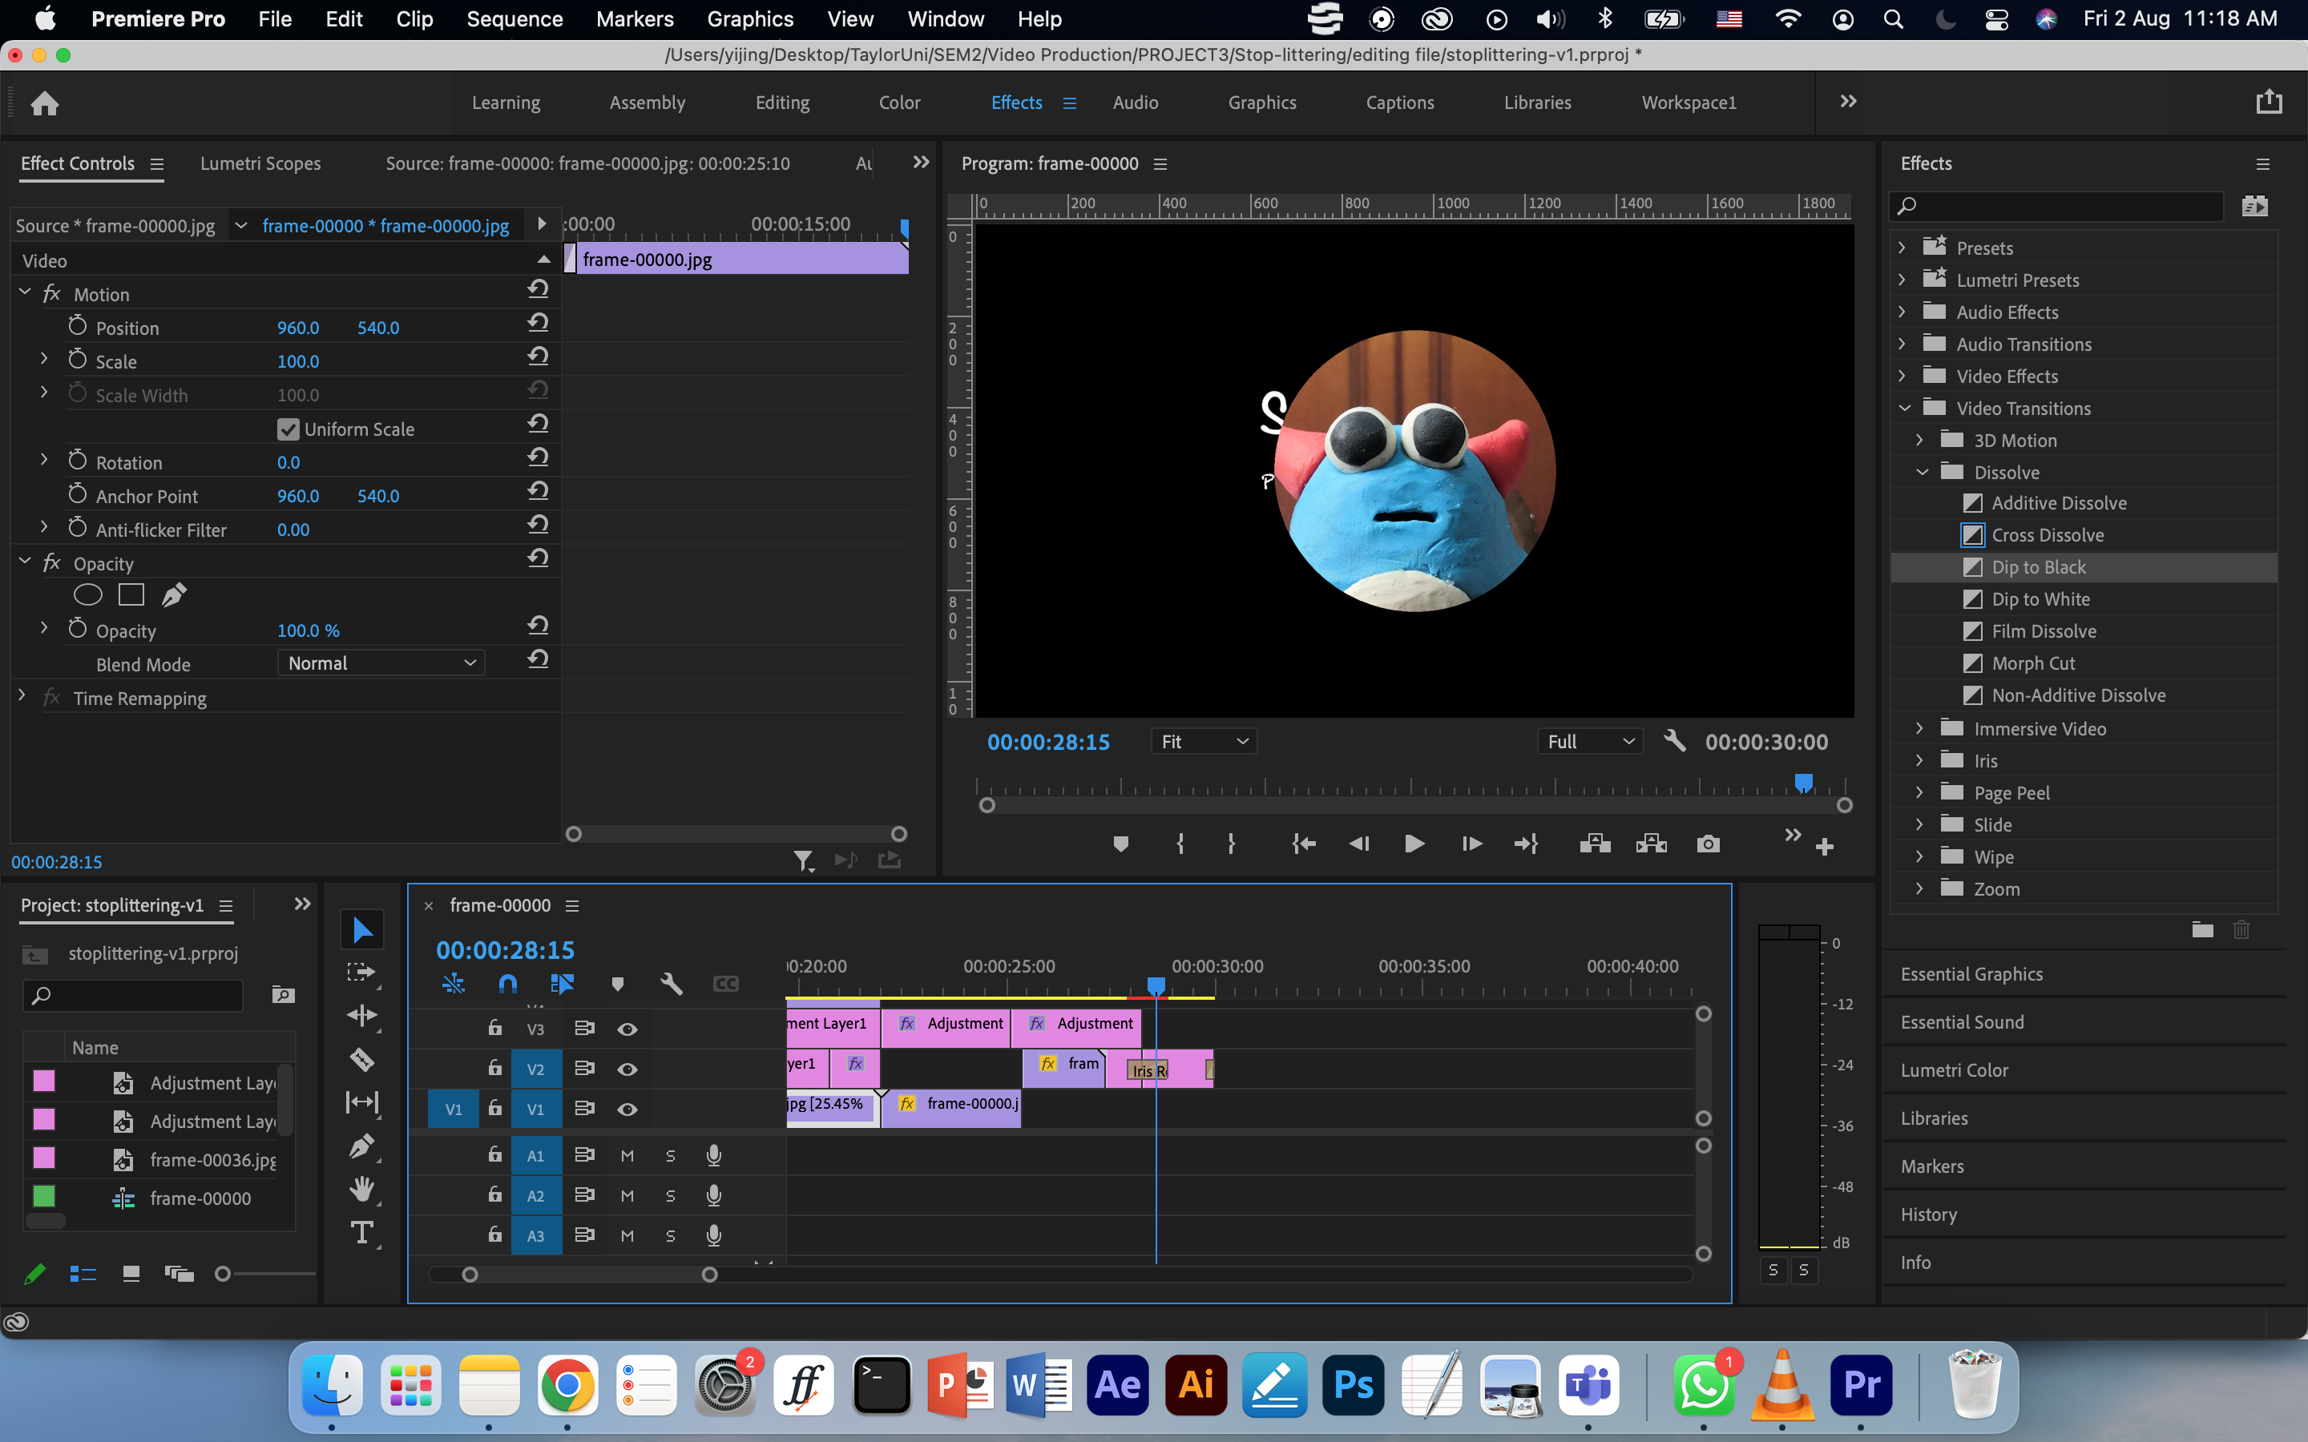Hide track V2 with its eye icon
This screenshot has width=2308, height=1442.
point(627,1069)
